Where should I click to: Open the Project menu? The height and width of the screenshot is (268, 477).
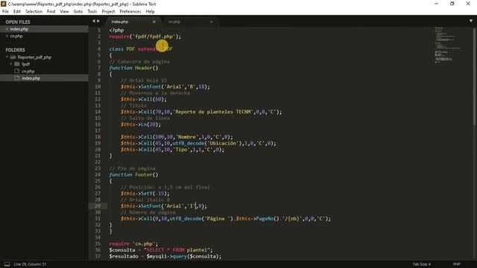(x=108, y=12)
